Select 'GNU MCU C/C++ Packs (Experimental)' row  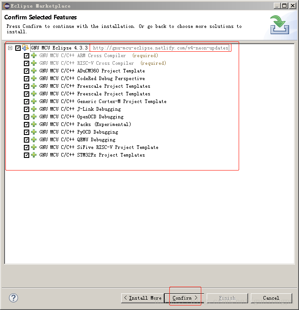(85, 124)
